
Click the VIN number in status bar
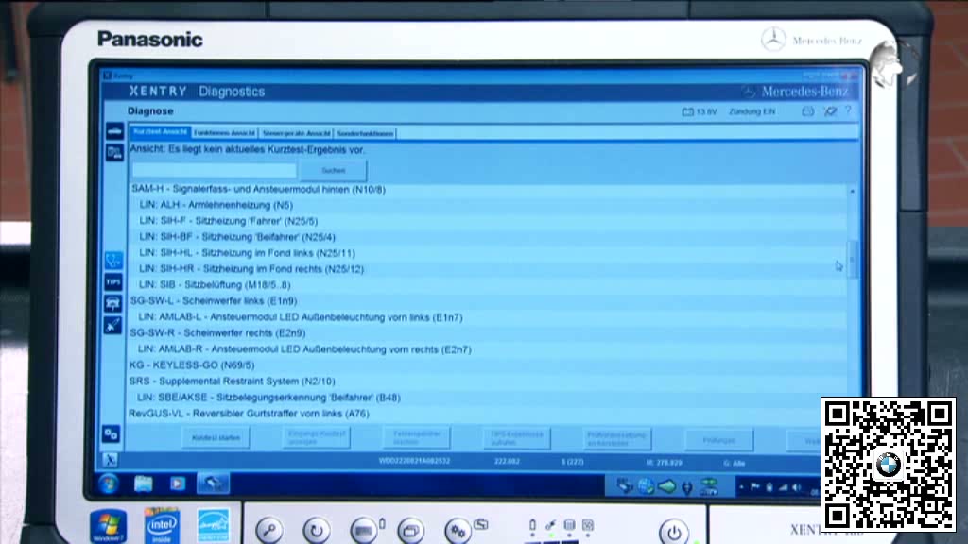[x=414, y=461]
